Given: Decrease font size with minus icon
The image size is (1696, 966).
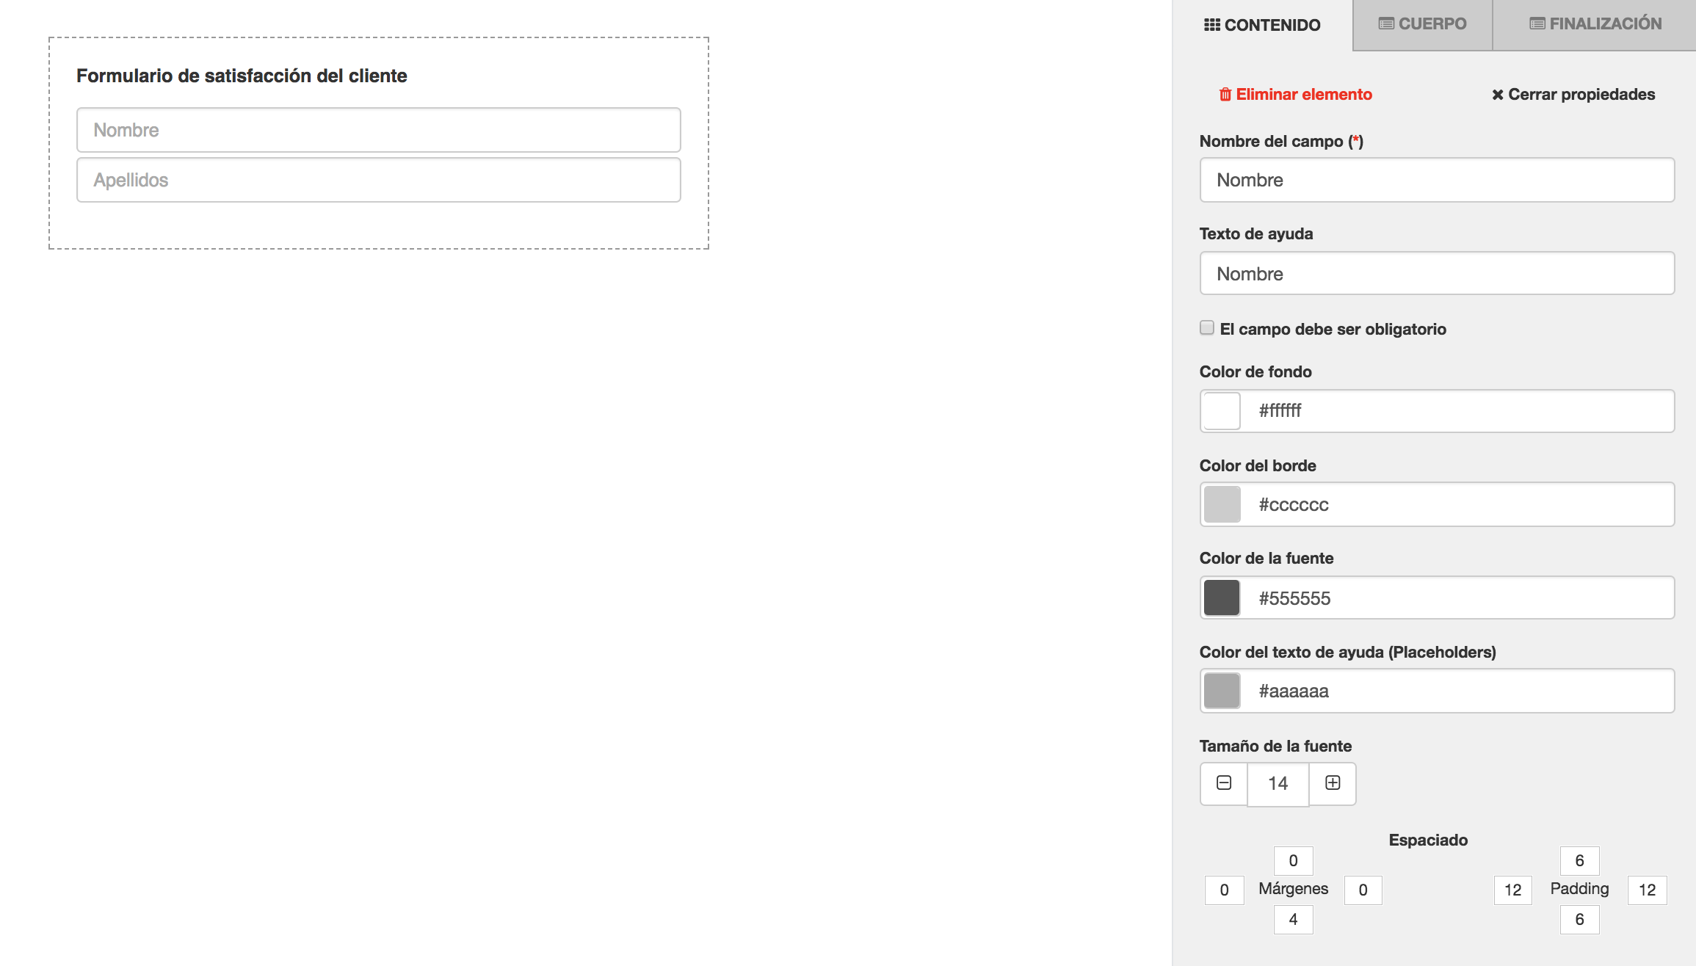Looking at the screenshot, I should point(1224,783).
